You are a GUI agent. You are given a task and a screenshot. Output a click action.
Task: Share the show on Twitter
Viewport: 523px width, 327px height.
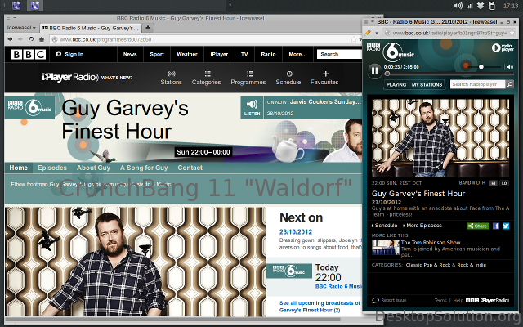pos(506,226)
